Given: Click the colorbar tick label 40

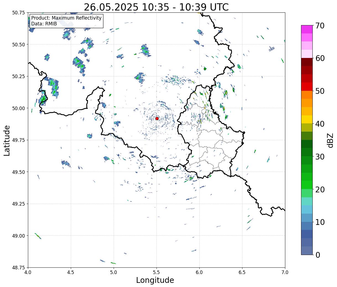Looking at the screenshot, I should [x=320, y=124].
